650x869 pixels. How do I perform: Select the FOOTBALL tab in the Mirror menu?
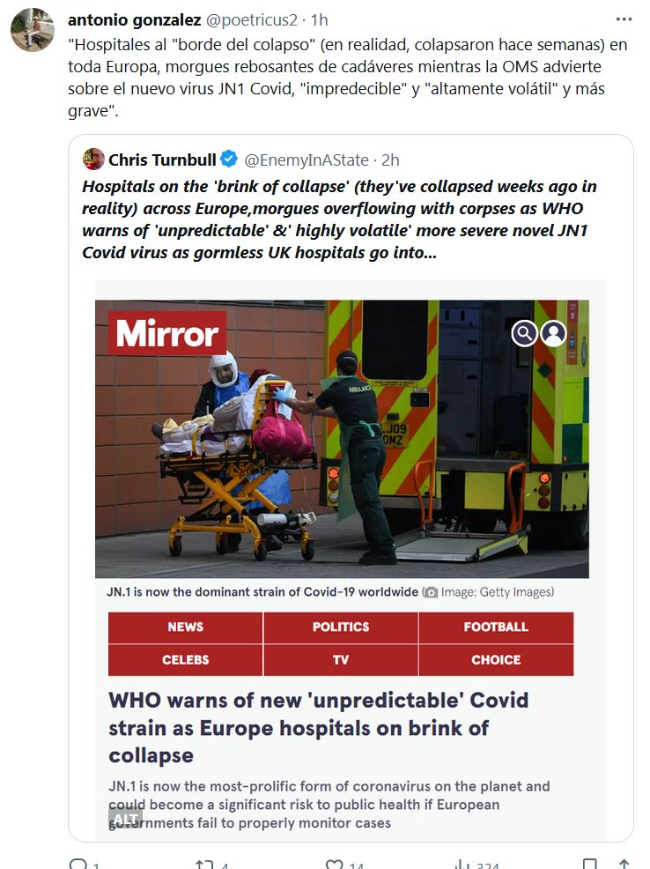coord(496,627)
